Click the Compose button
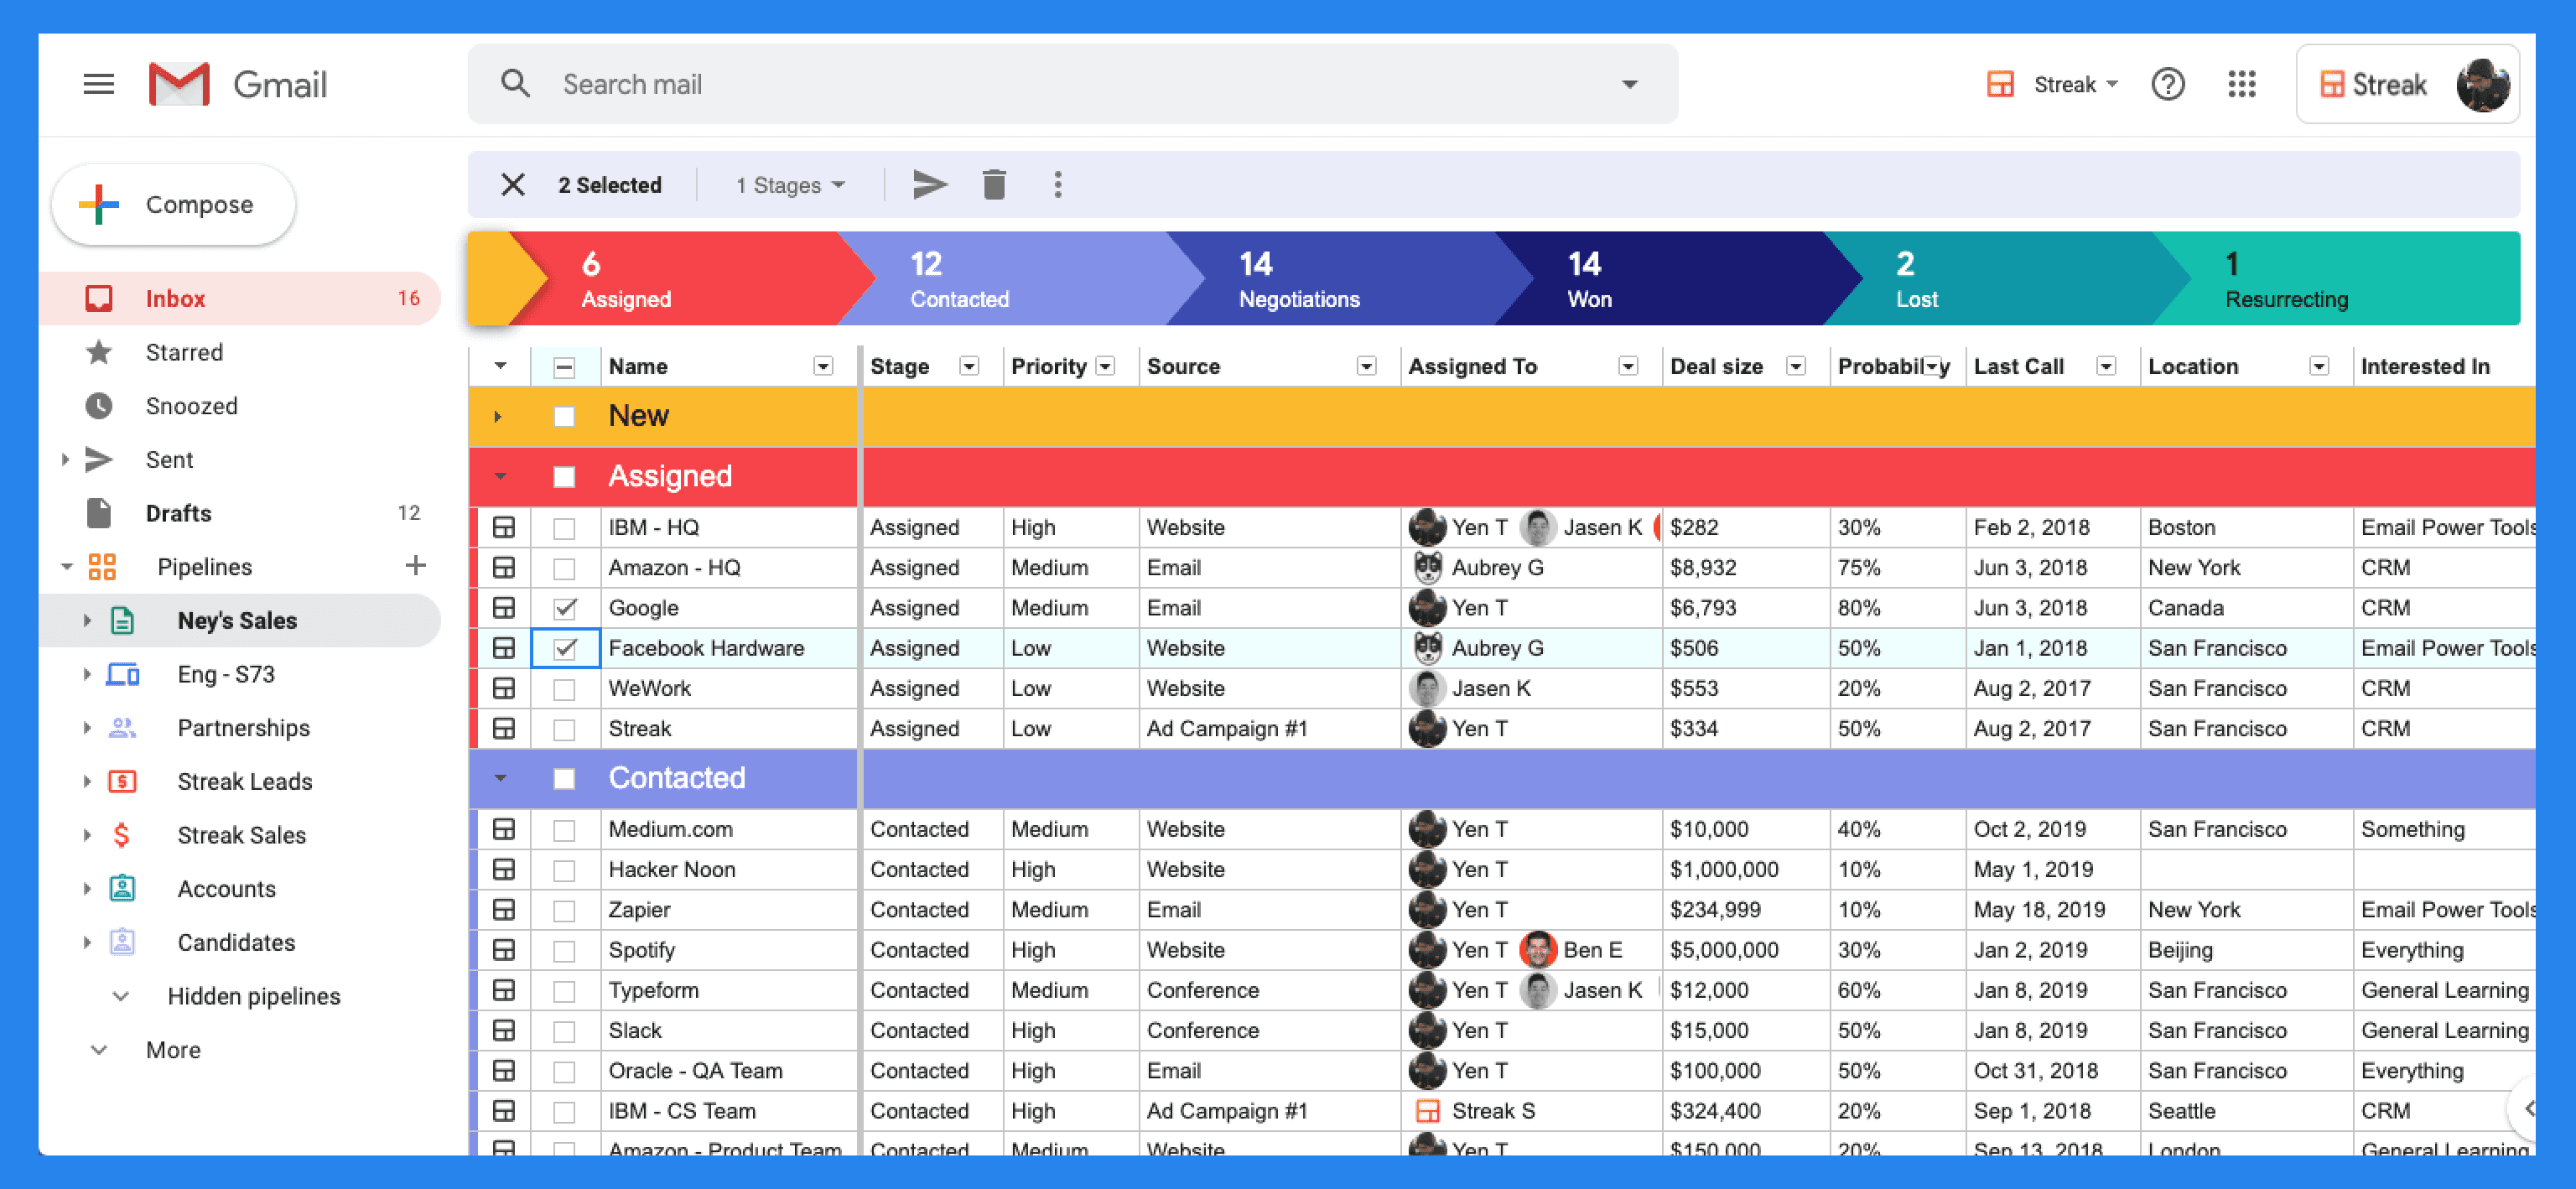This screenshot has width=2576, height=1189. (174, 204)
